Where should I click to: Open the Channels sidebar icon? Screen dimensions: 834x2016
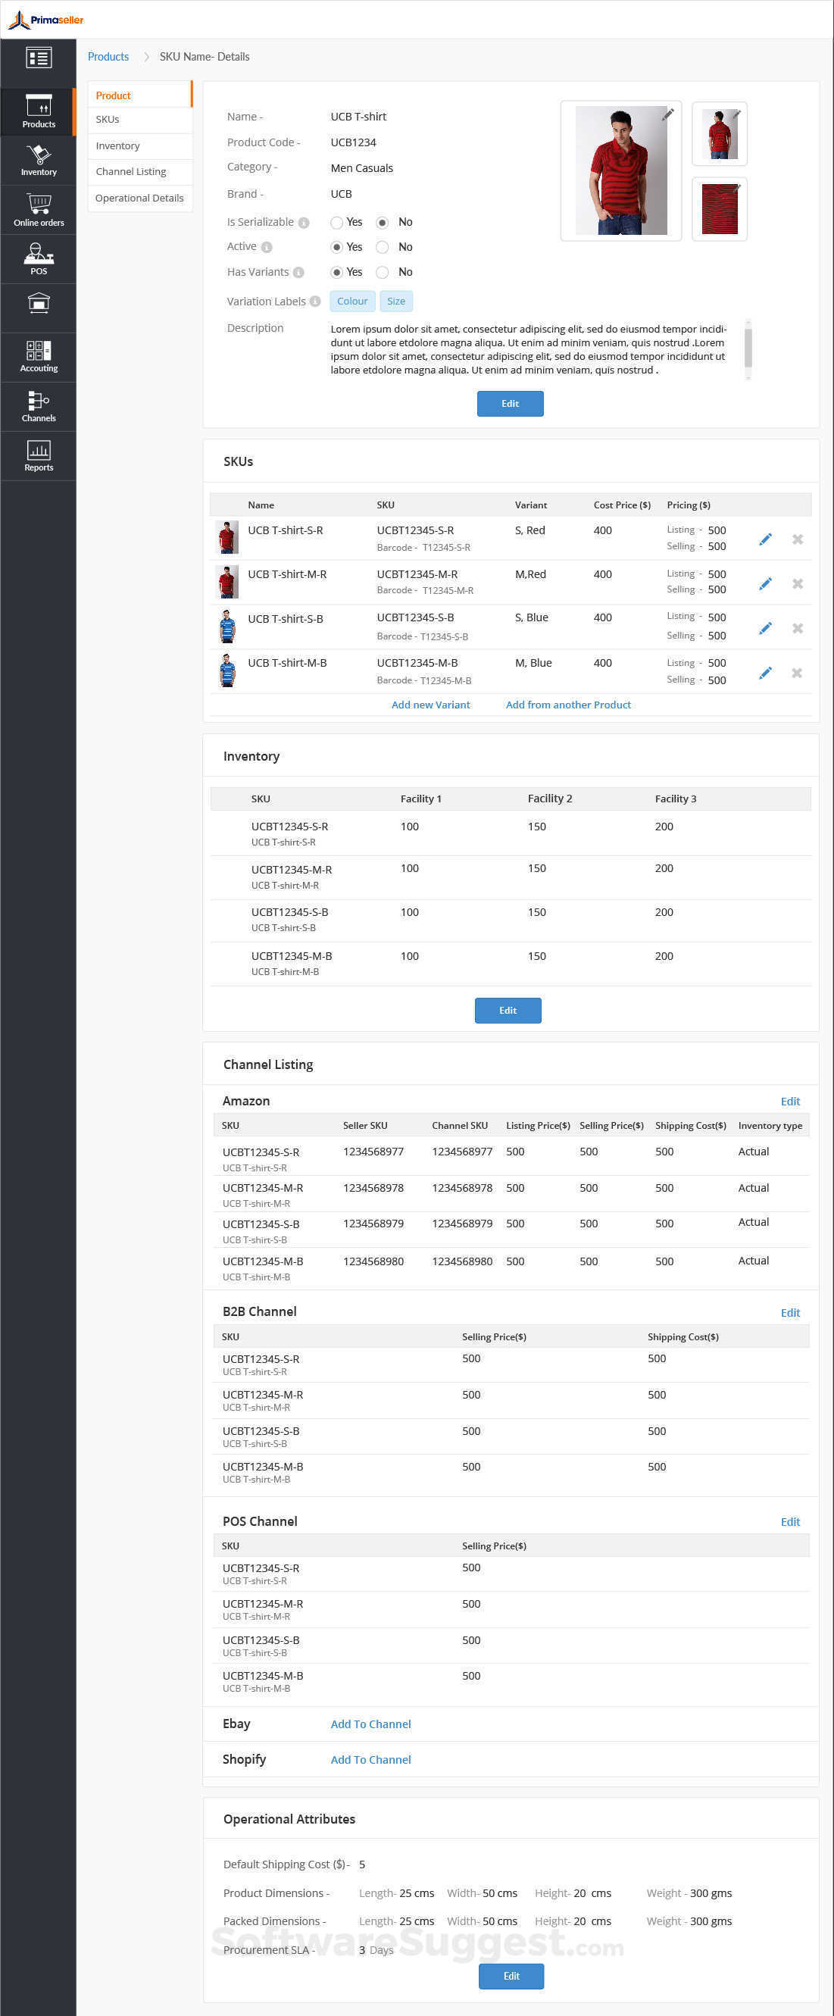[x=39, y=406]
